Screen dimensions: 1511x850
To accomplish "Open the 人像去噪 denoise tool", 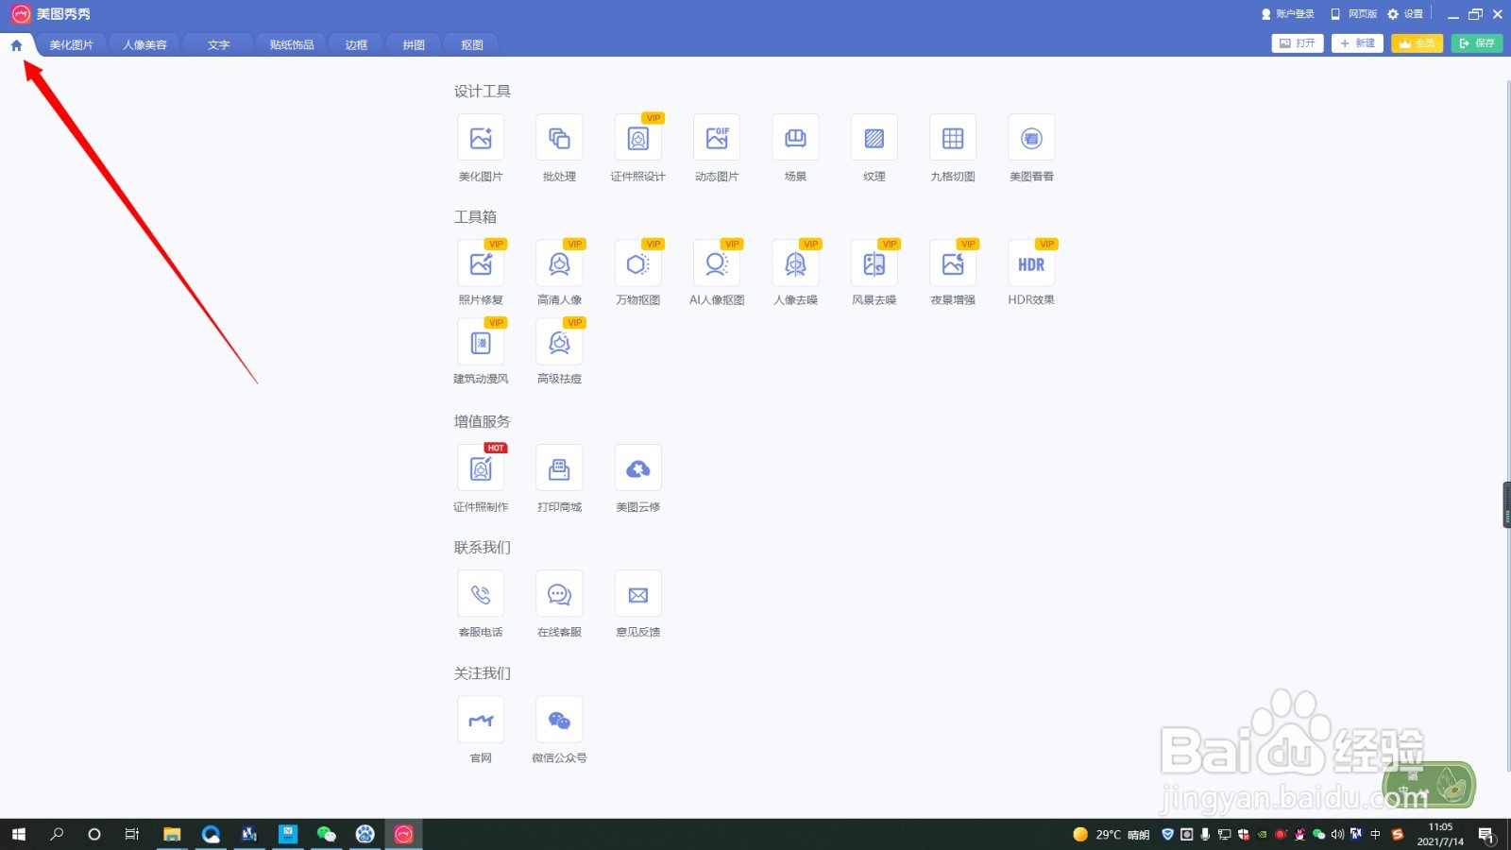I will 795,263.
